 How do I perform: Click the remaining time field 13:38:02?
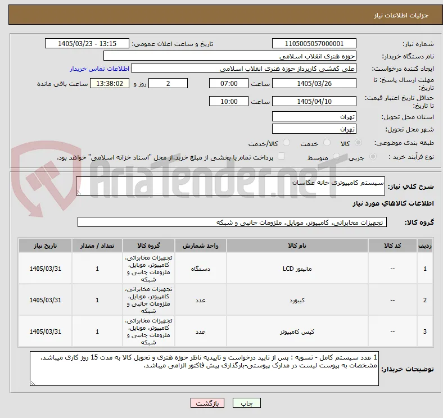tap(110, 83)
